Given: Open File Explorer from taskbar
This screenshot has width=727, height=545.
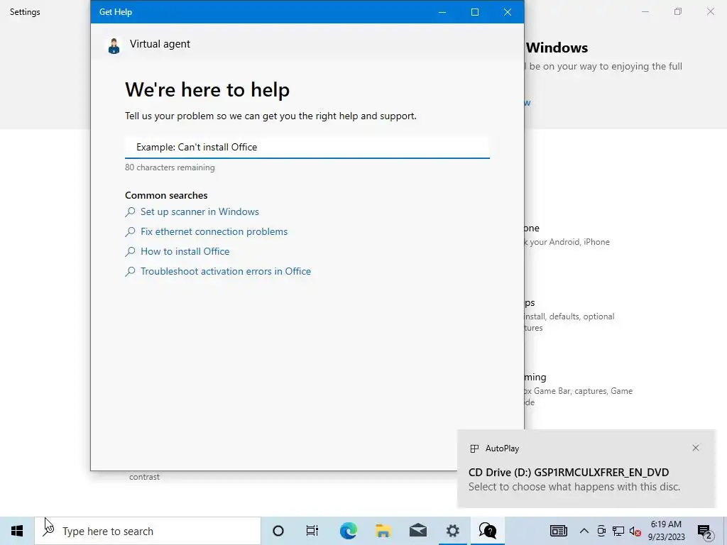Looking at the screenshot, I should pos(383,531).
